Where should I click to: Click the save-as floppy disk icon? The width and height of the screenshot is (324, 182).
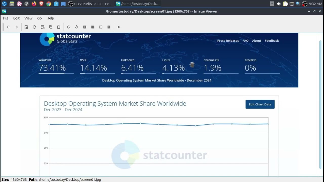tap(43, 27)
